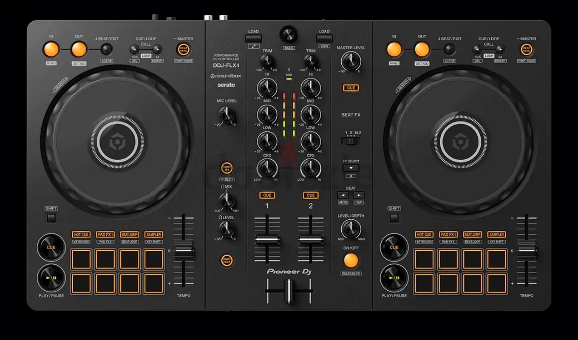This screenshot has height=340, width=578.
Task: Click the channel 1 LOW EQ knob
Action: click(x=267, y=141)
